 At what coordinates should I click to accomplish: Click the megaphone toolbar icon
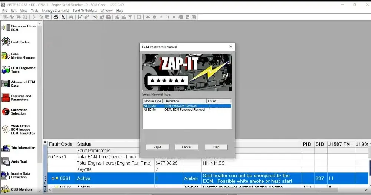click(95, 17)
